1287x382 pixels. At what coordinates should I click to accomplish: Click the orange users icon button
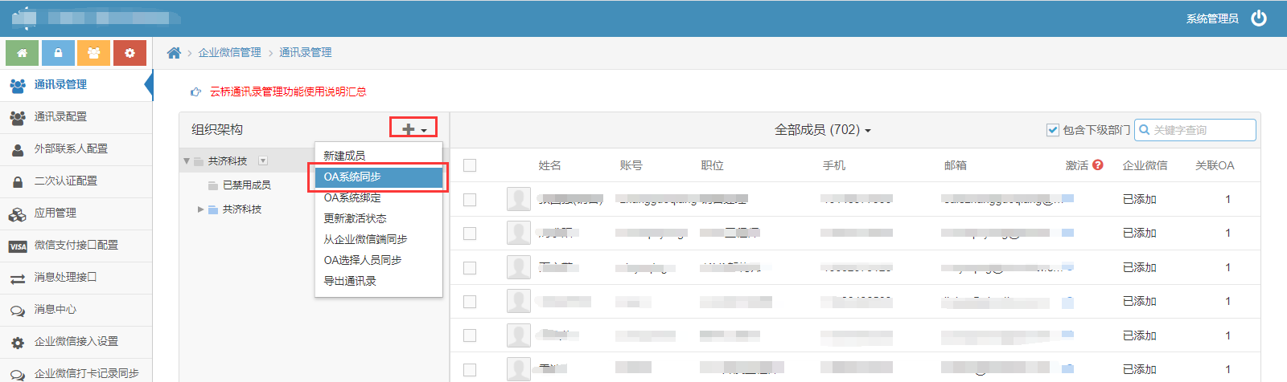coord(93,53)
